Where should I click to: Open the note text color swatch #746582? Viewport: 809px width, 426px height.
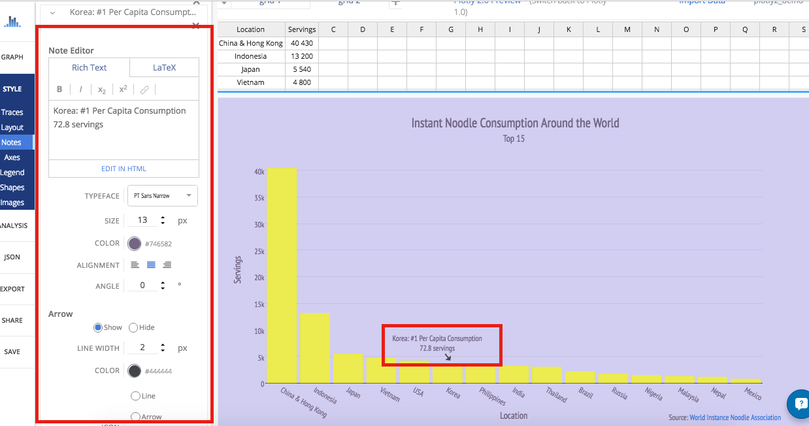click(135, 244)
